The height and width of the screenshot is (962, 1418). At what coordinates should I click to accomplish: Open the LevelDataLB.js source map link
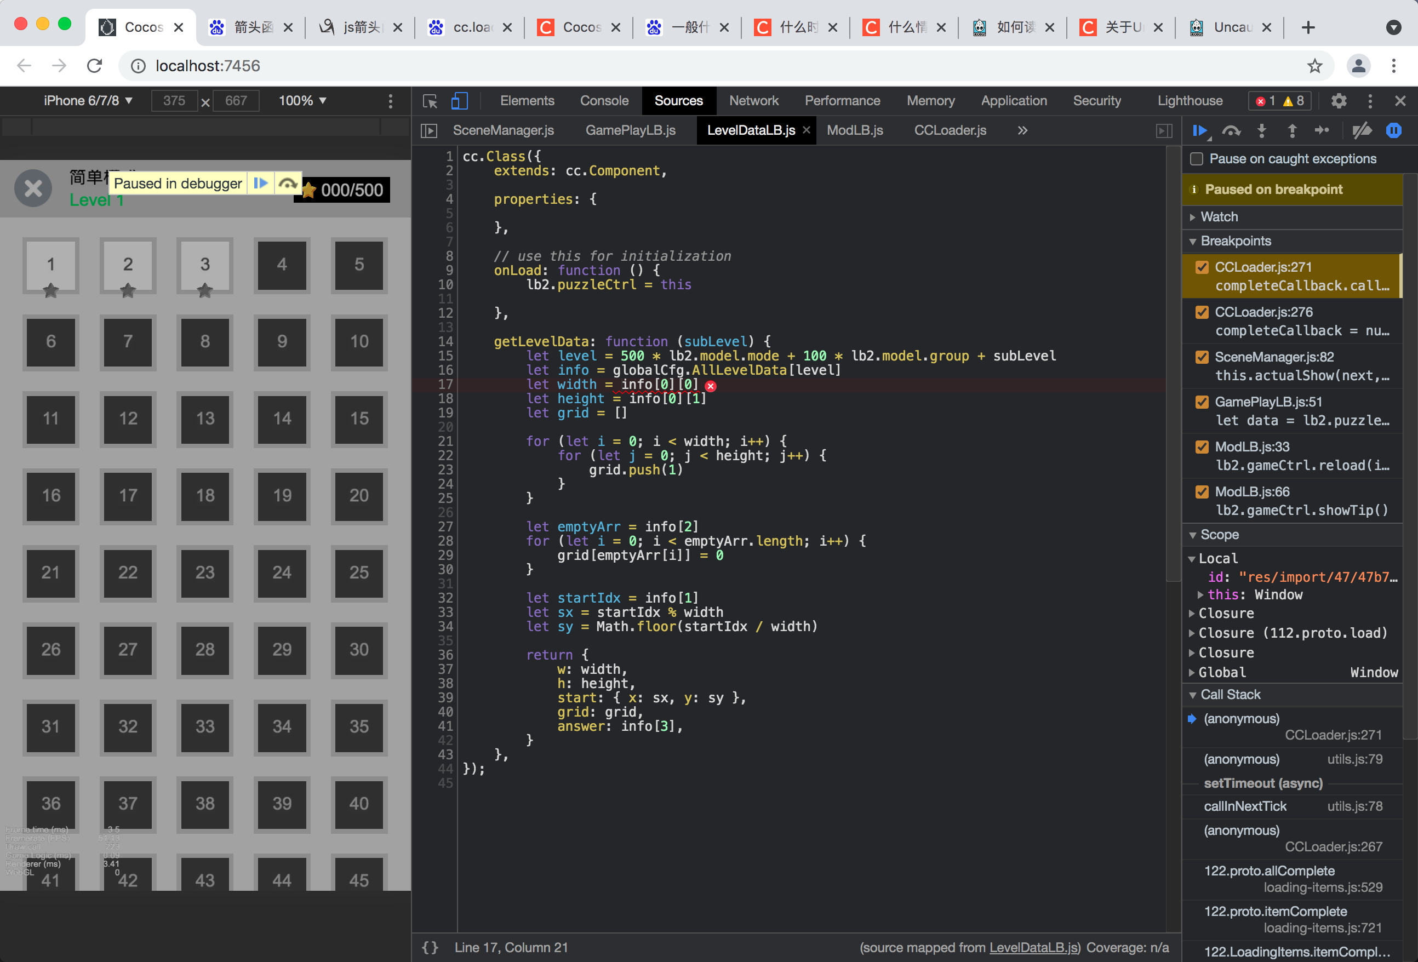tap(1033, 947)
